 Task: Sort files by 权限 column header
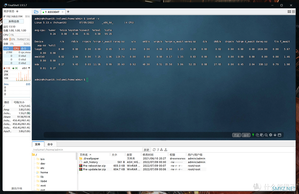coord(177,155)
